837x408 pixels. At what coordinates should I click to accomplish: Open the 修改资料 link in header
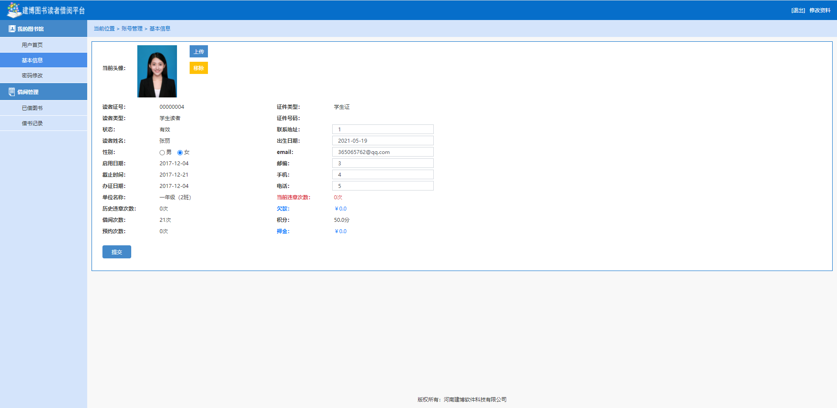coord(820,10)
